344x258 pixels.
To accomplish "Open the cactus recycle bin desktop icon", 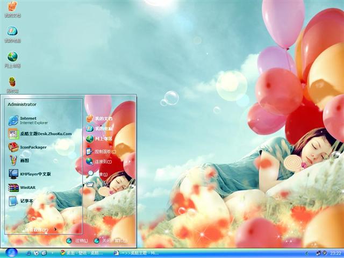I will pyautogui.click(x=12, y=84).
